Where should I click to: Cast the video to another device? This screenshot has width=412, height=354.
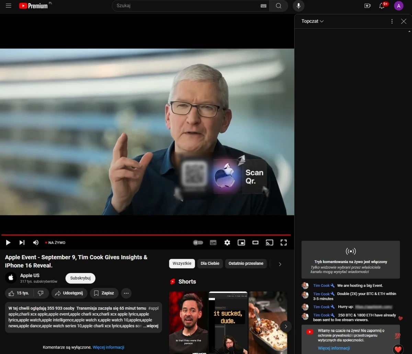269,243
